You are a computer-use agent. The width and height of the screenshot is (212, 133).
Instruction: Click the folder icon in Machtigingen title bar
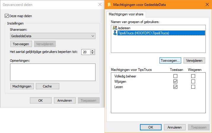110,5
